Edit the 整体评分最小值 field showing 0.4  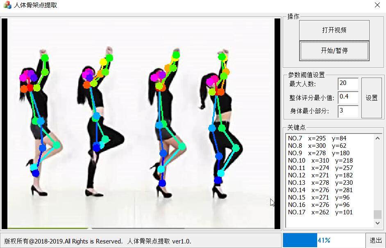(x=348, y=97)
